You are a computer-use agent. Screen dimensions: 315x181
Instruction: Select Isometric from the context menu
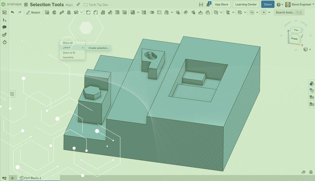(x=68, y=57)
